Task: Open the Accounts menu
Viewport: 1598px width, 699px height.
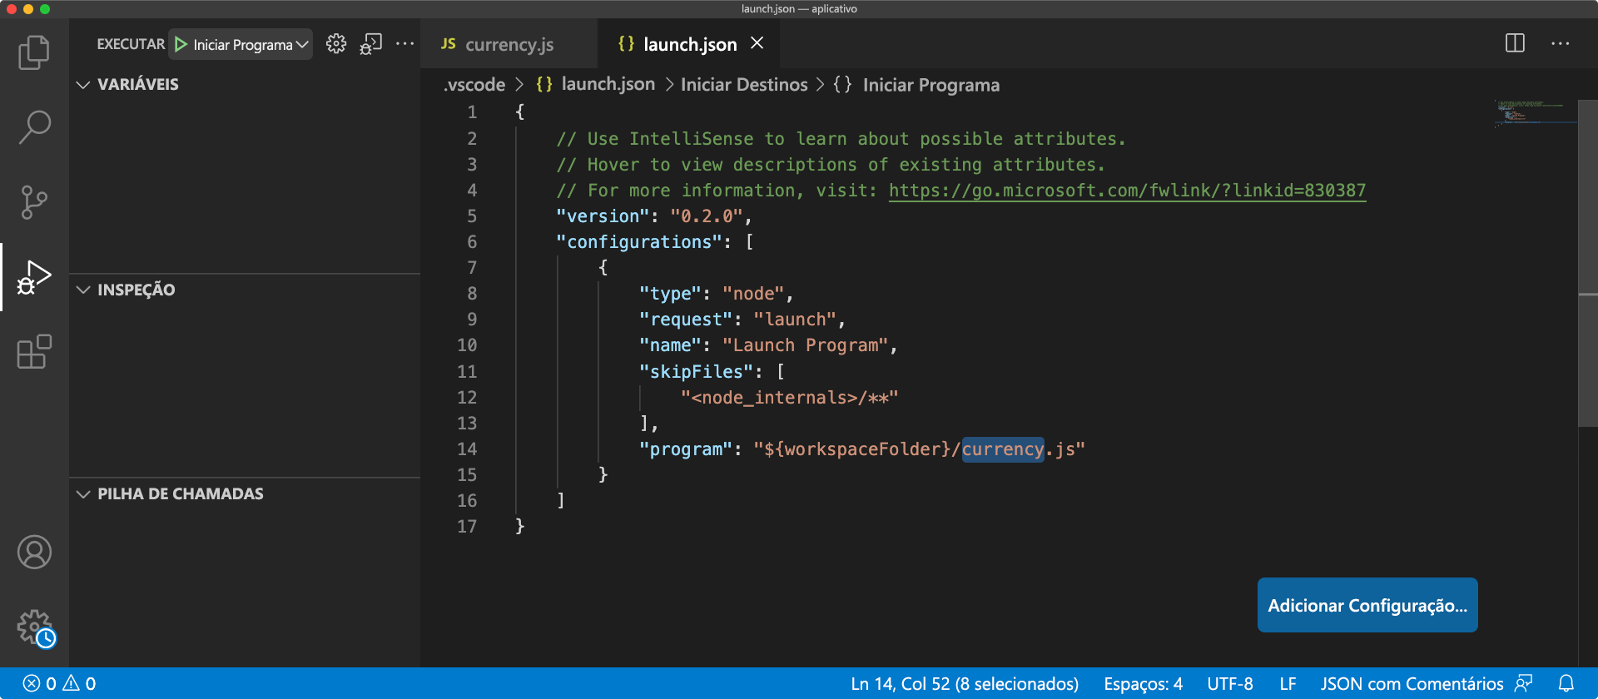Action: (x=34, y=552)
